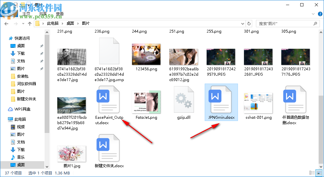
Task: Open the 文件 menu tab
Action: click(9, 14)
